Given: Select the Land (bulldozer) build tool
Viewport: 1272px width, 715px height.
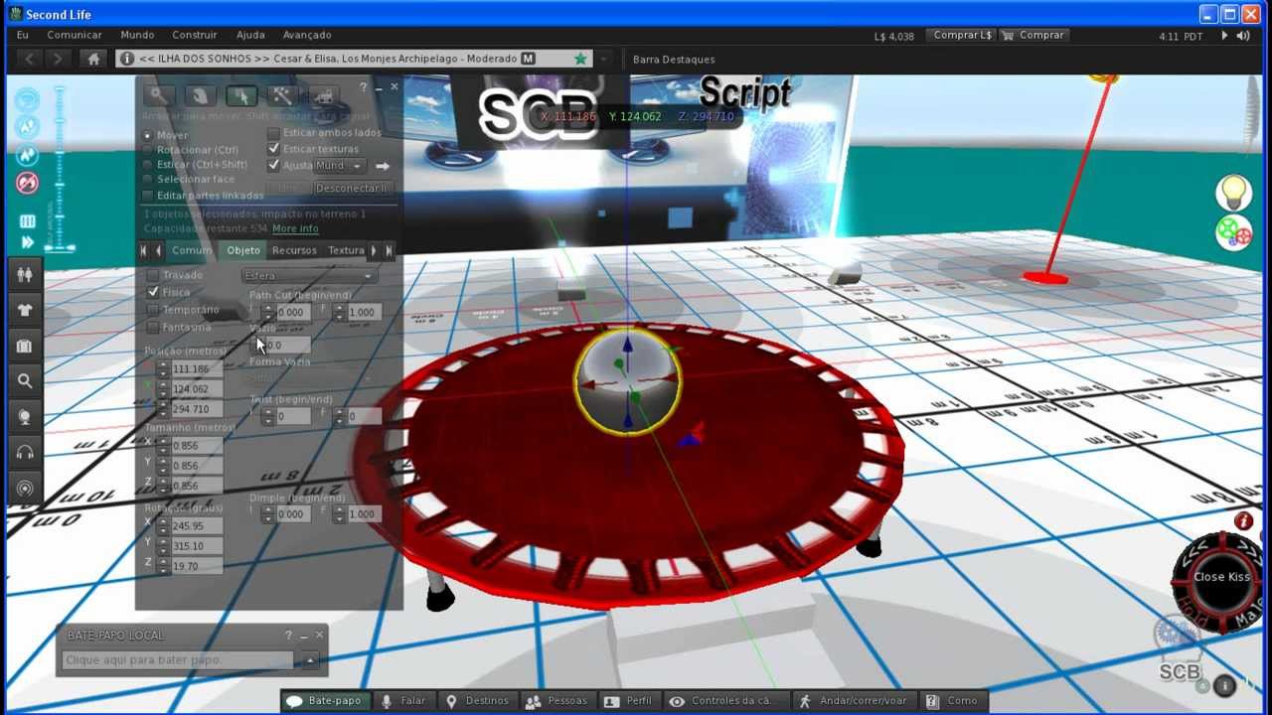Looking at the screenshot, I should [323, 95].
